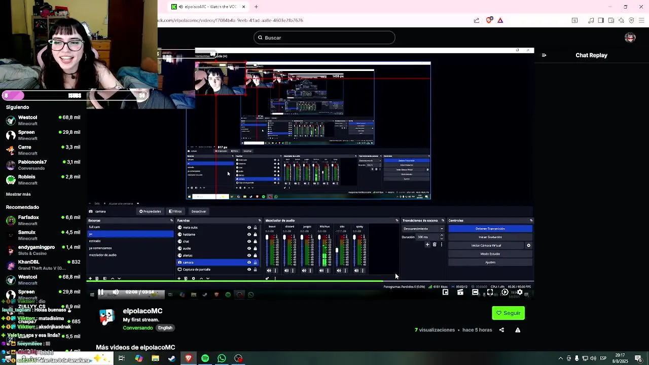Open Steam from the taskbar
This screenshot has height=365, width=649.
tap(172, 358)
